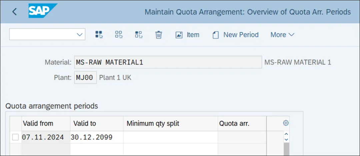Click the Minimum qty split cell
The width and height of the screenshot is (360, 156).
pyautogui.click(x=170, y=137)
